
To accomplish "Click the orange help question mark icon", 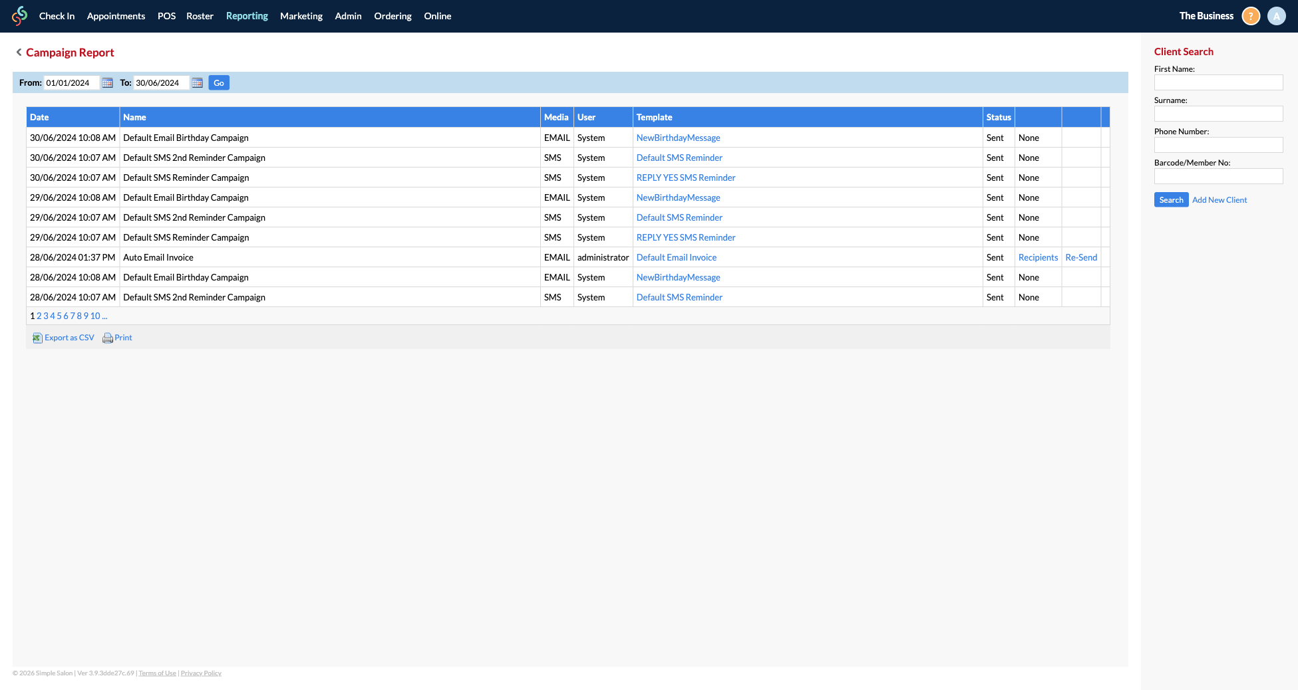I will (x=1251, y=16).
